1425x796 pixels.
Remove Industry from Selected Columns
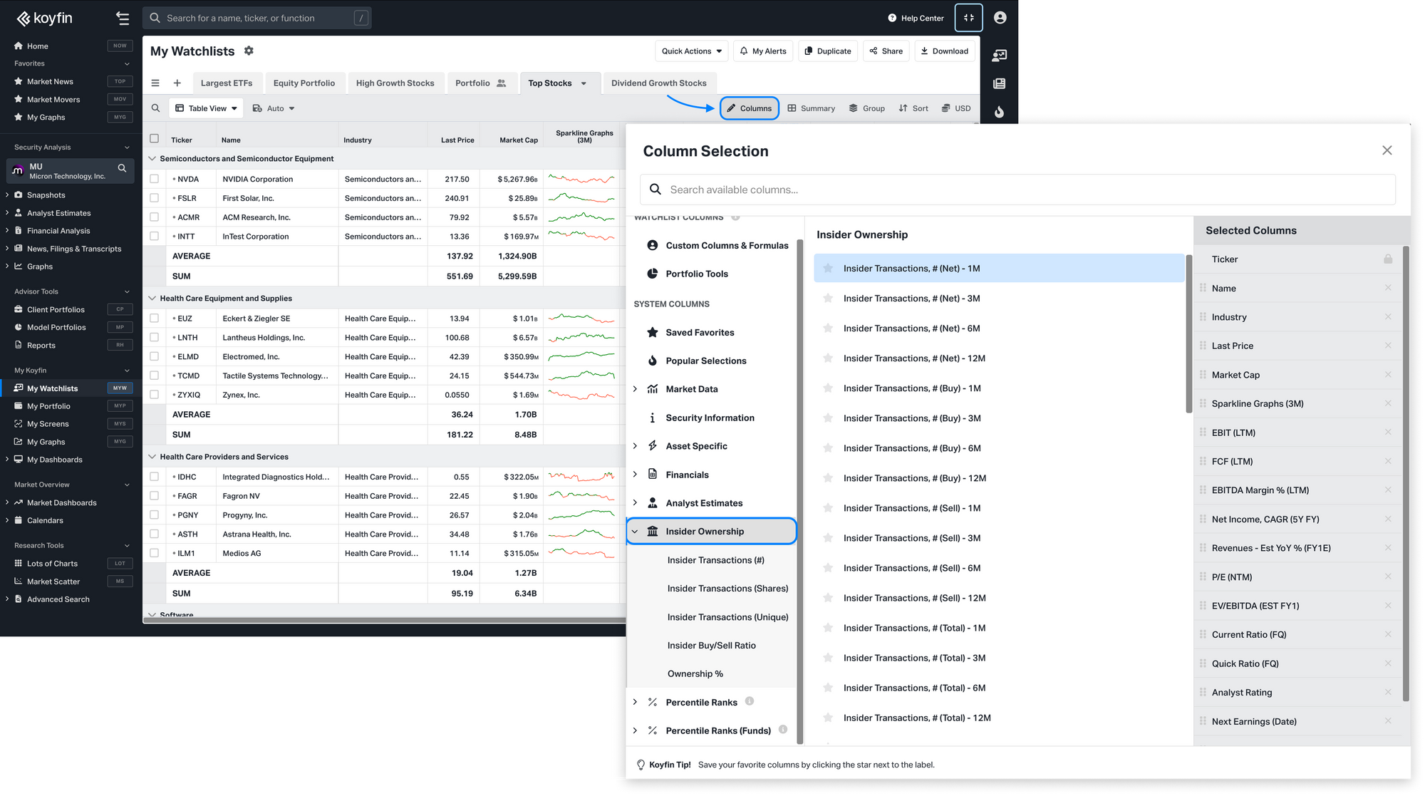click(x=1388, y=317)
